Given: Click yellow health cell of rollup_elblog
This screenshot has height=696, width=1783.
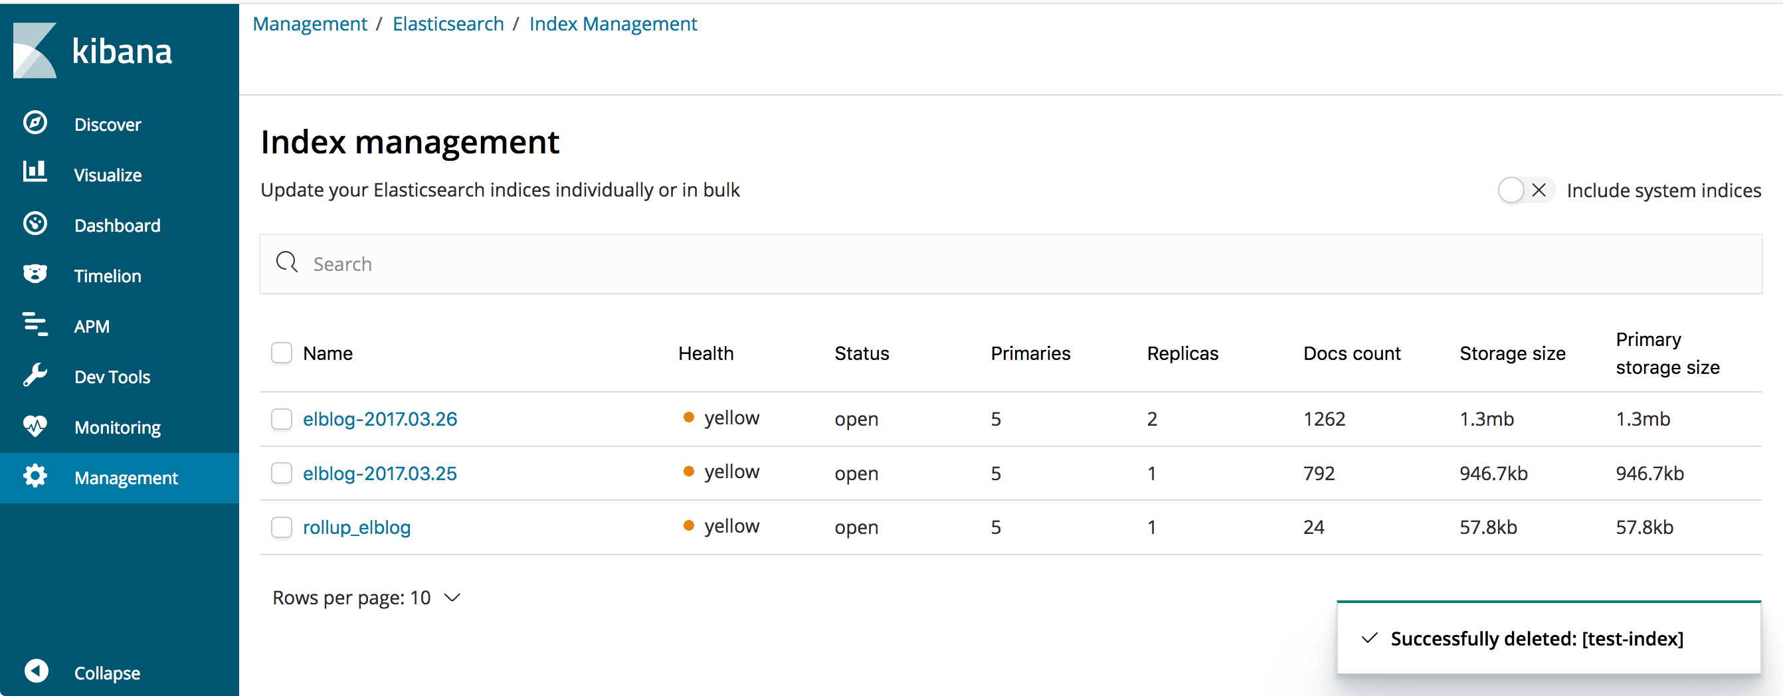Looking at the screenshot, I should [721, 526].
